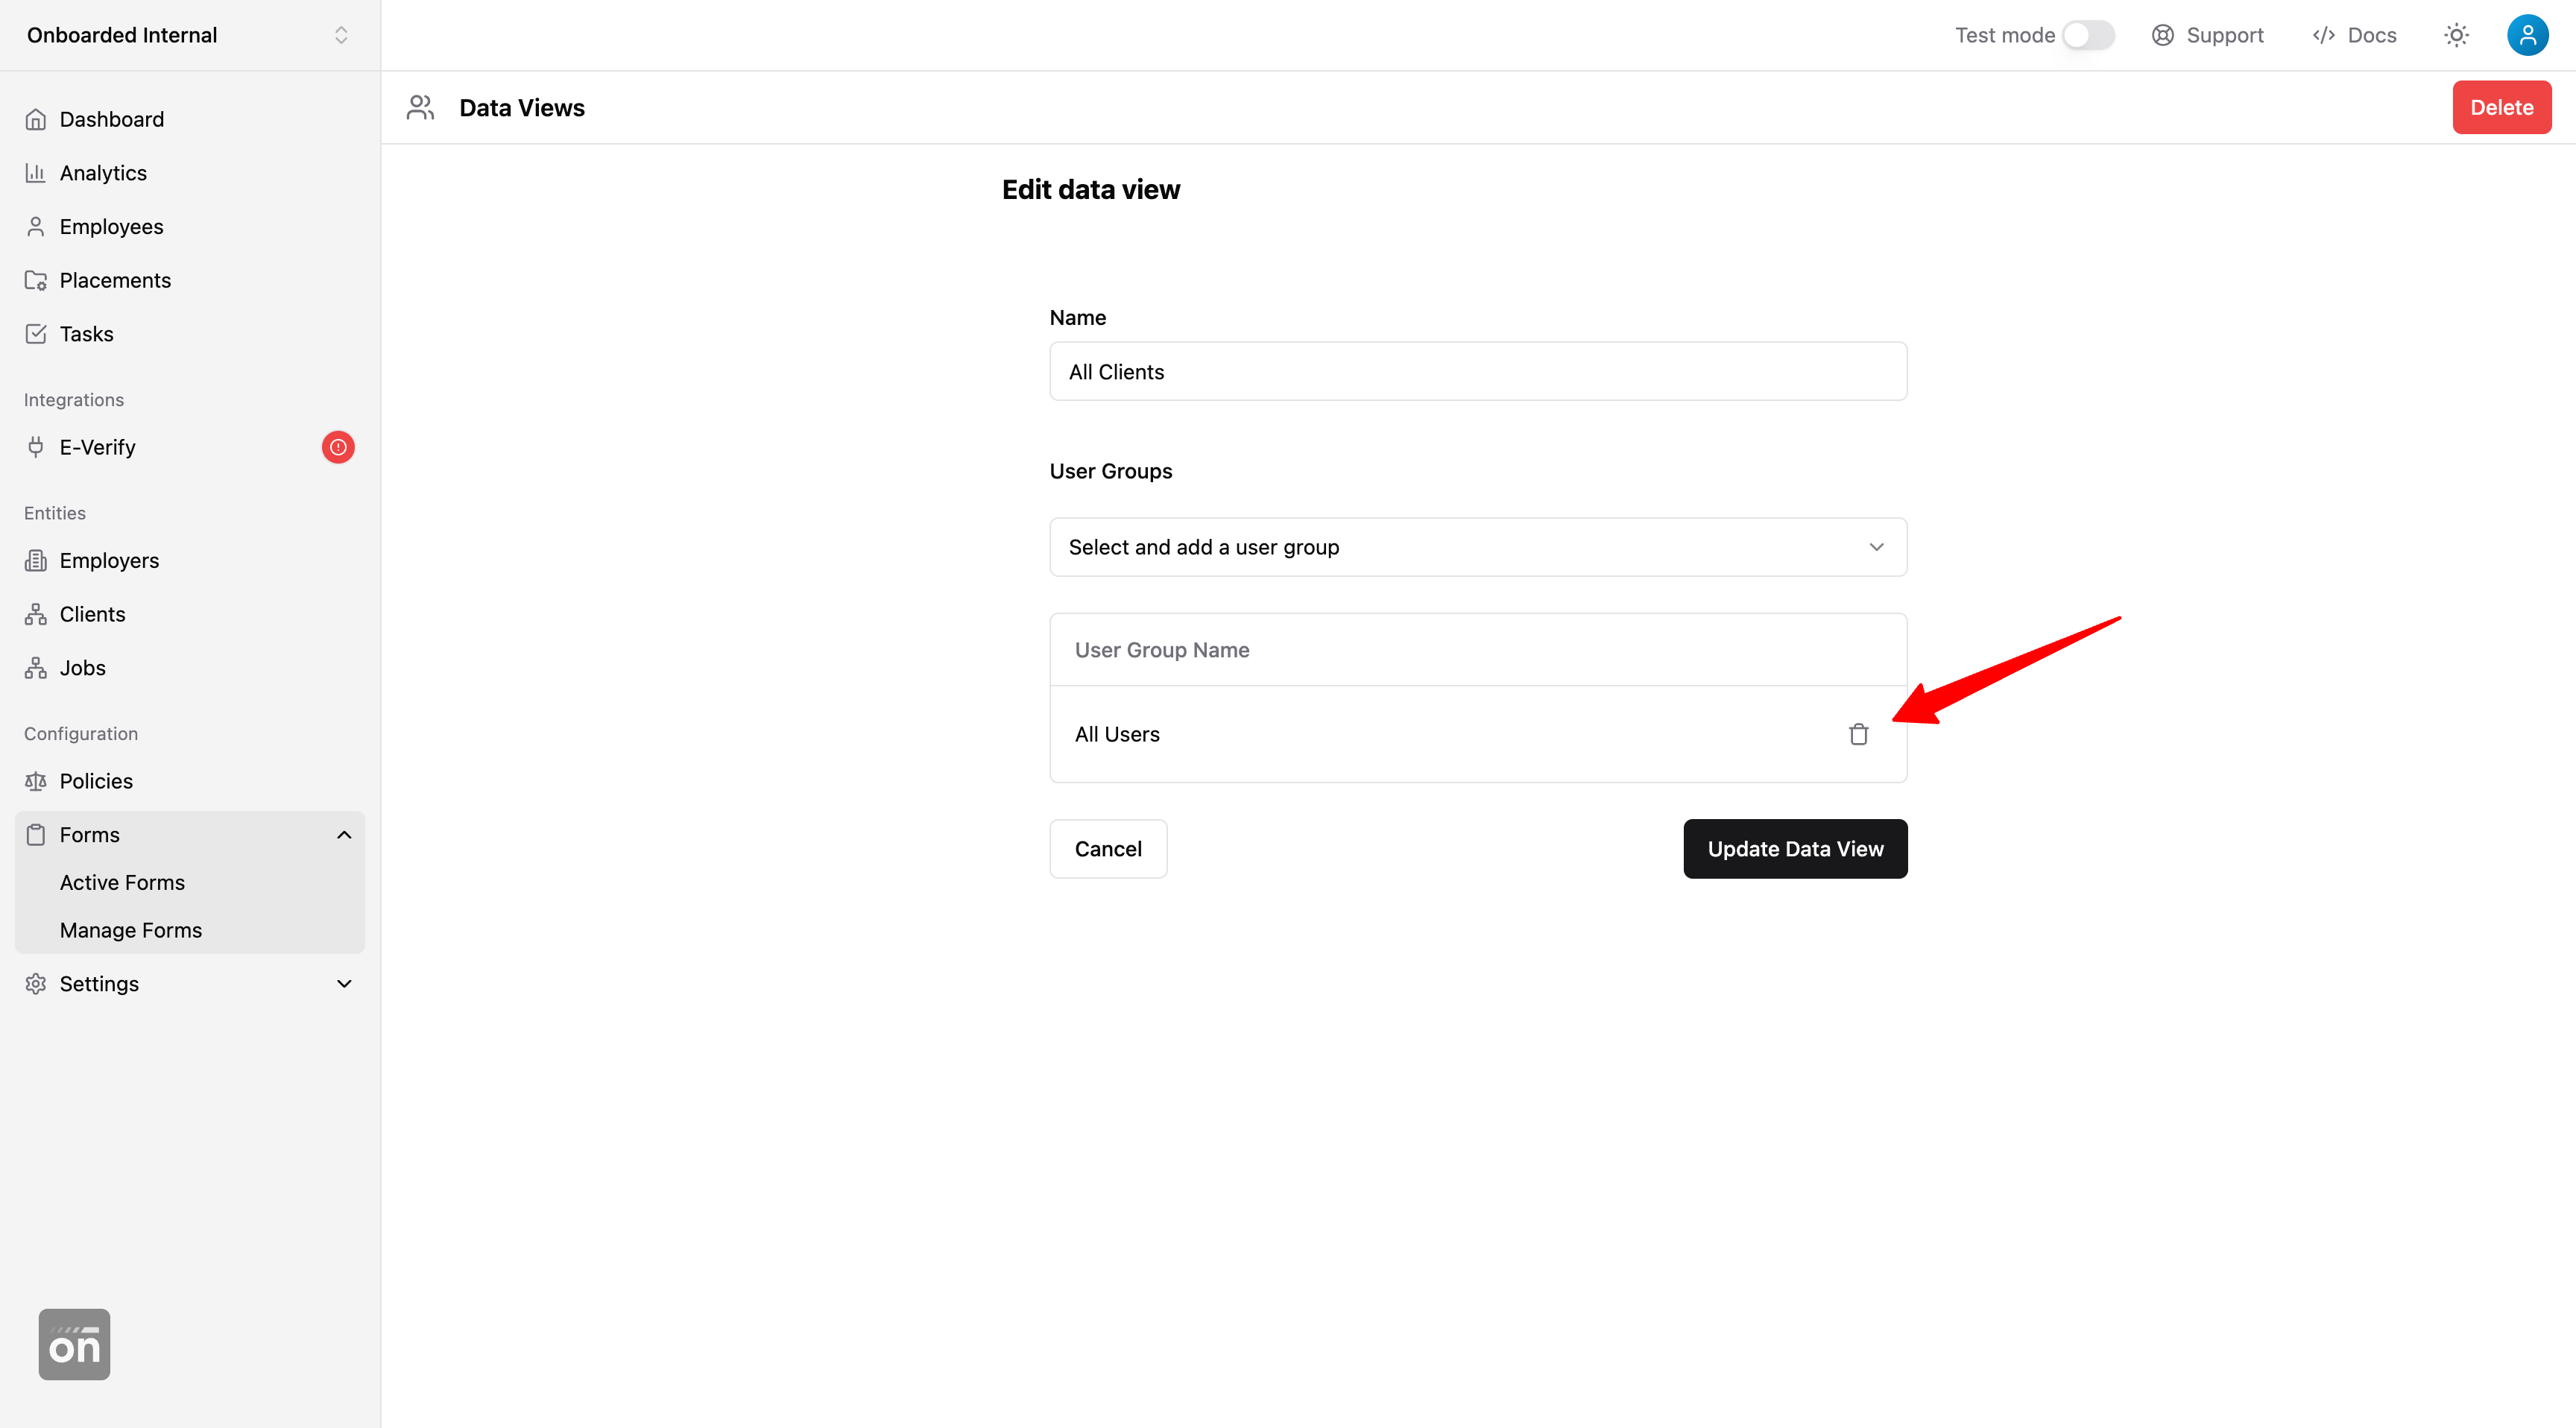The height and width of the screenshot is (1428, 2576).
Task: Open Docs via the code icon
Action: coord(2323,35)
